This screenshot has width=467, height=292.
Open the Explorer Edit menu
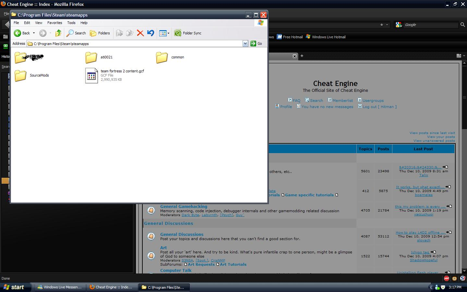[x=27, y=23]
